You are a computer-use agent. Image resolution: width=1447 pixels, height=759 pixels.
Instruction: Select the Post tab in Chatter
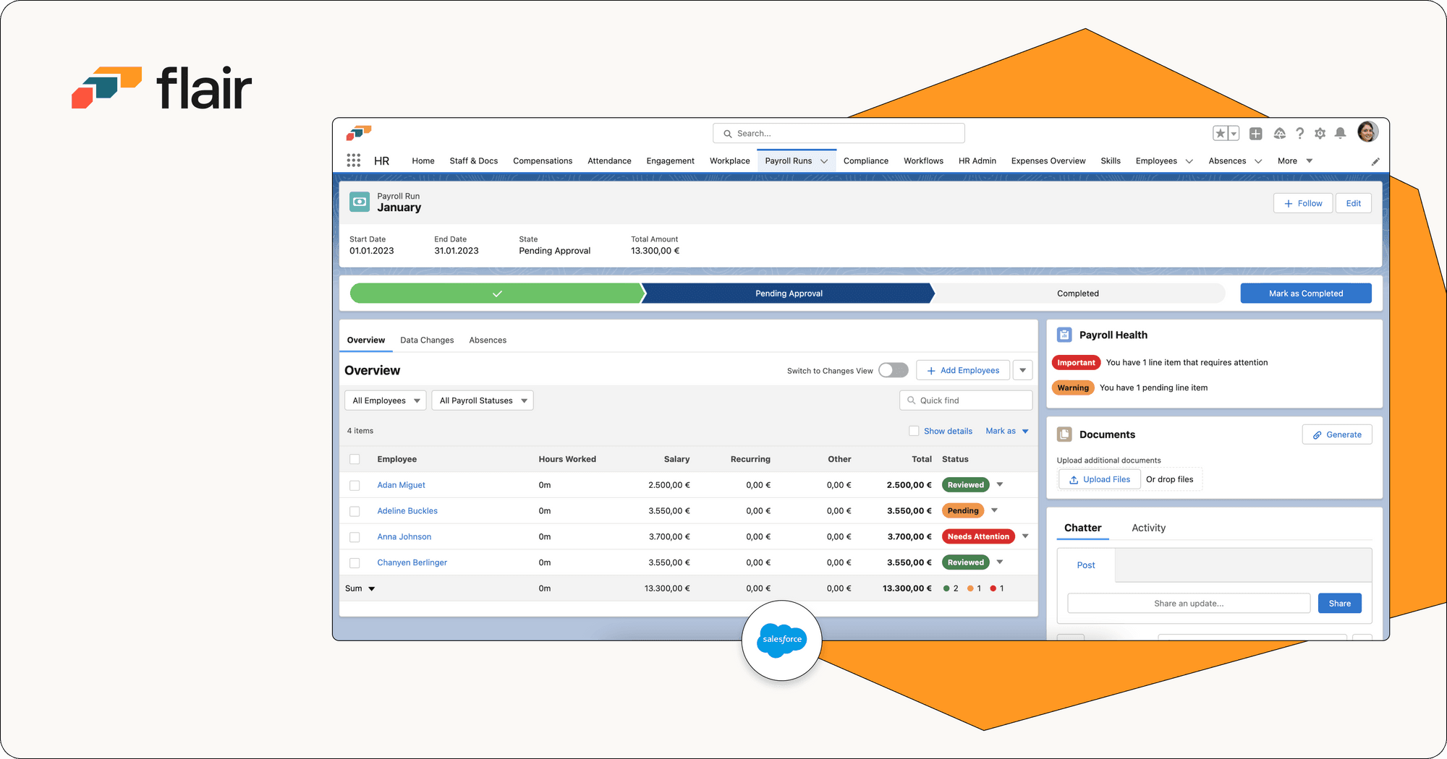tap(1086, 565)
